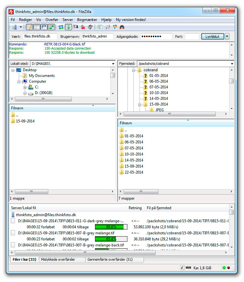The width and height of the screenshot is (244, 282).
Task: Open the directory comparison icon
Action: pyautogui.click(x=108, y=27)
